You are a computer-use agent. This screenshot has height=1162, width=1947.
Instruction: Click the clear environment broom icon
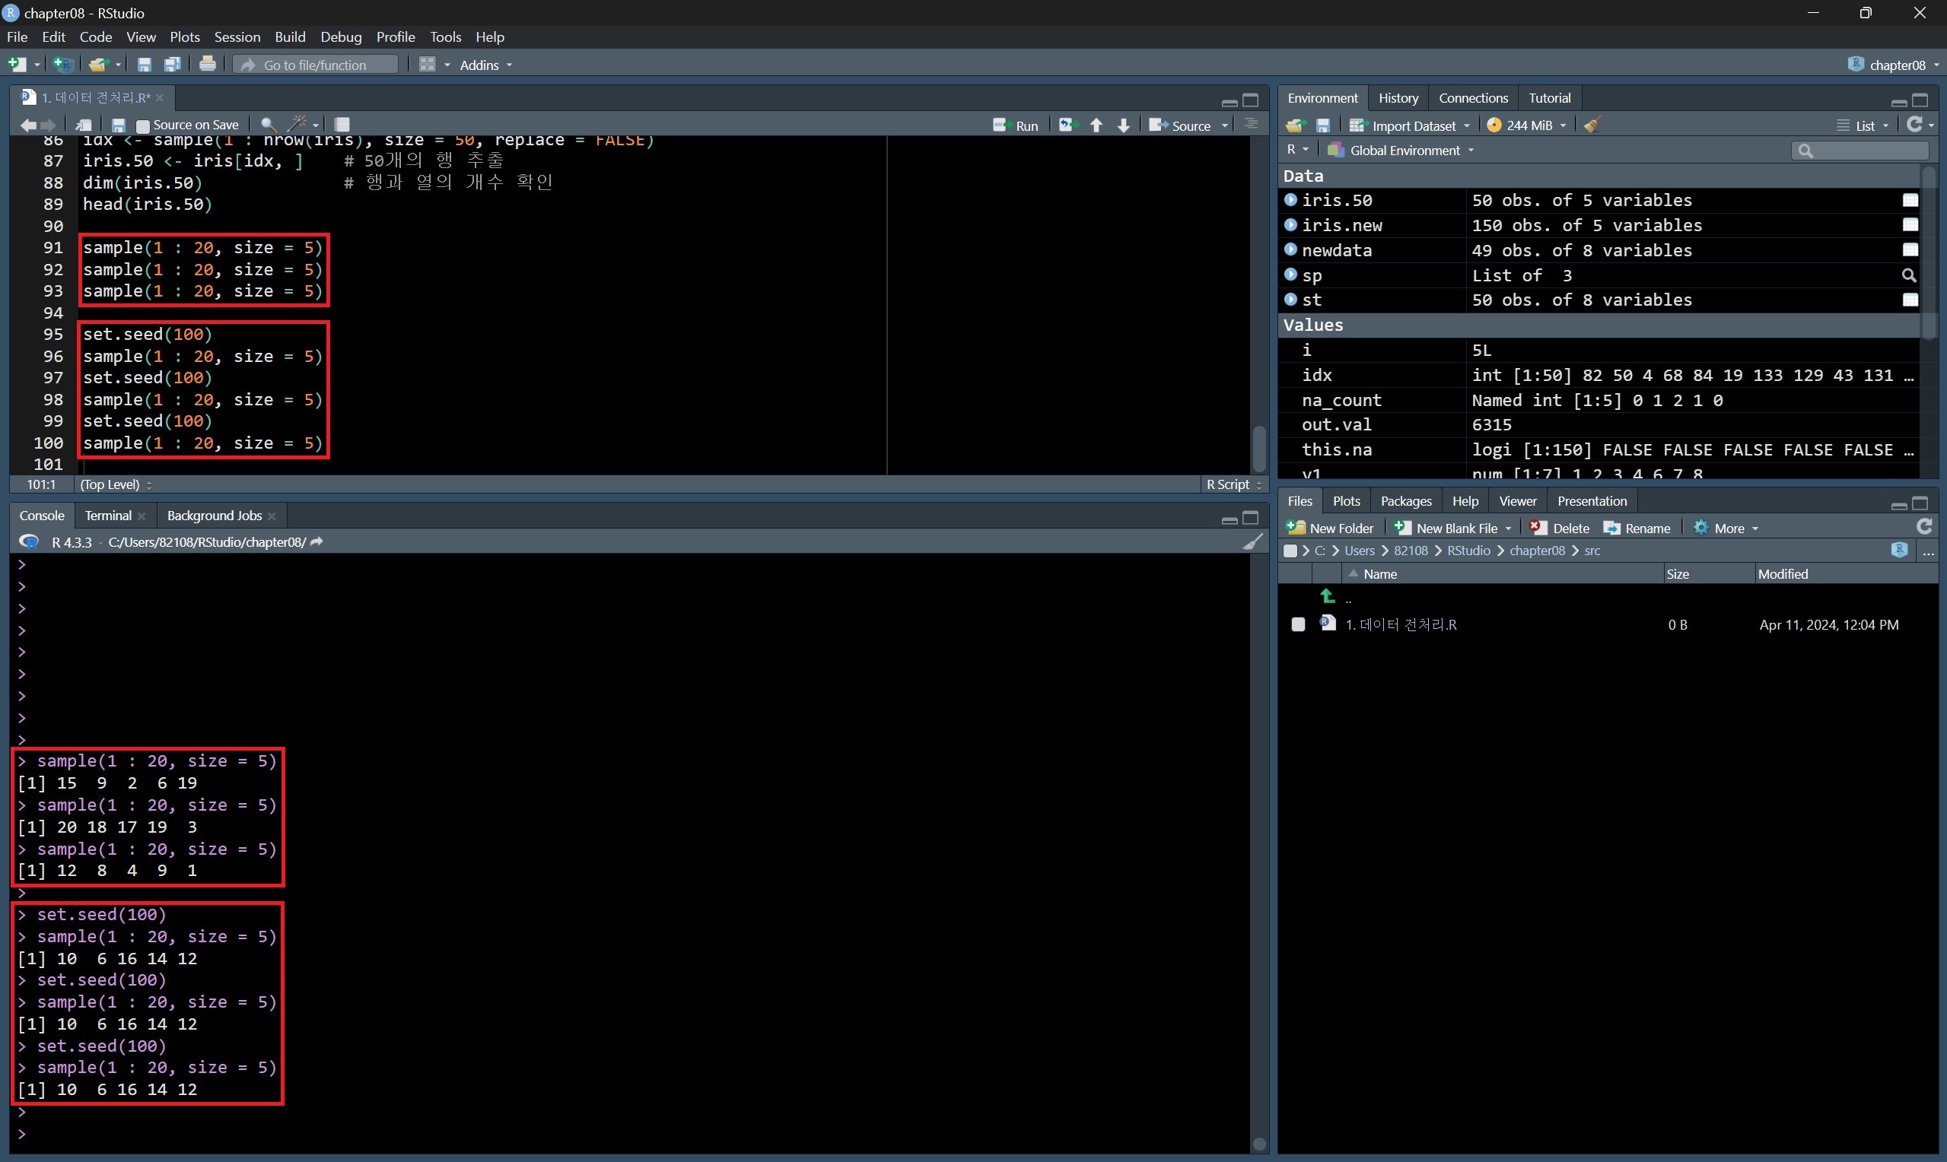pyautogui.click(x=1592, y=125)
